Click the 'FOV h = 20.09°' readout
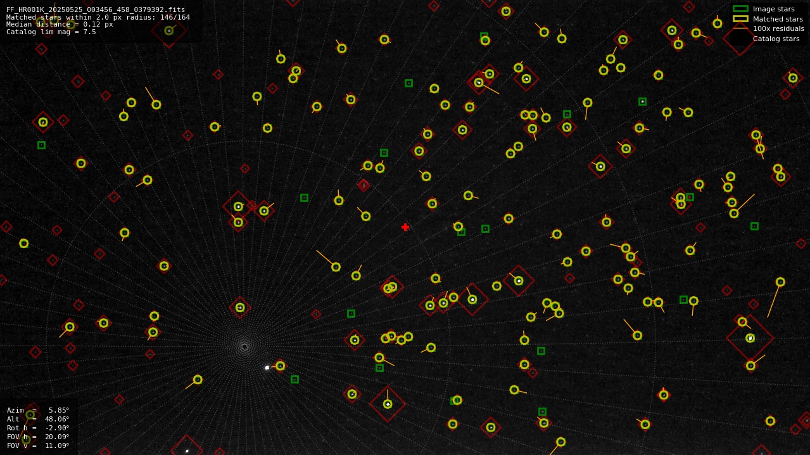The width and height of the screenshot is (810, 455). pos(38,437)
